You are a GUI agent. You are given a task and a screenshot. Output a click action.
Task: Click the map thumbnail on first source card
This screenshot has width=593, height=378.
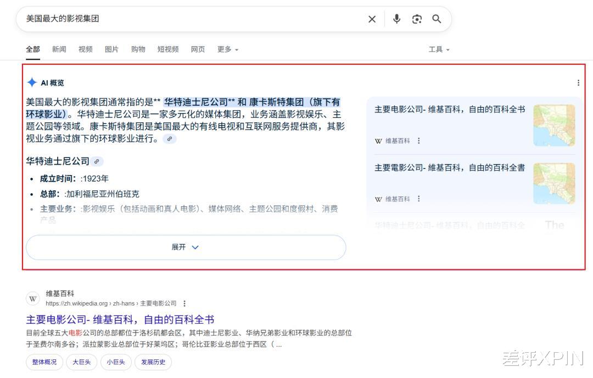point(554,125)
